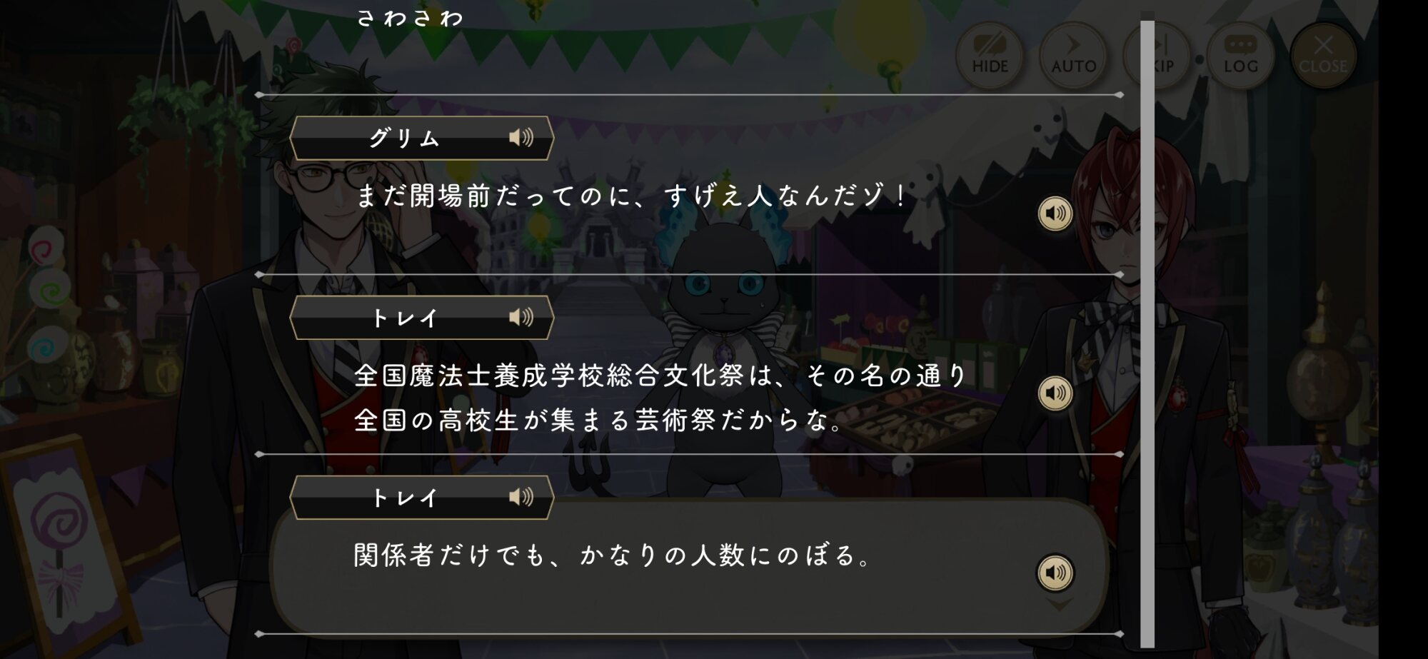Image resolution: width=1428 pixels, height=659 pixels.
Task: Click the down arrow under last dialogue
Action: click(x=1059, y=605)
